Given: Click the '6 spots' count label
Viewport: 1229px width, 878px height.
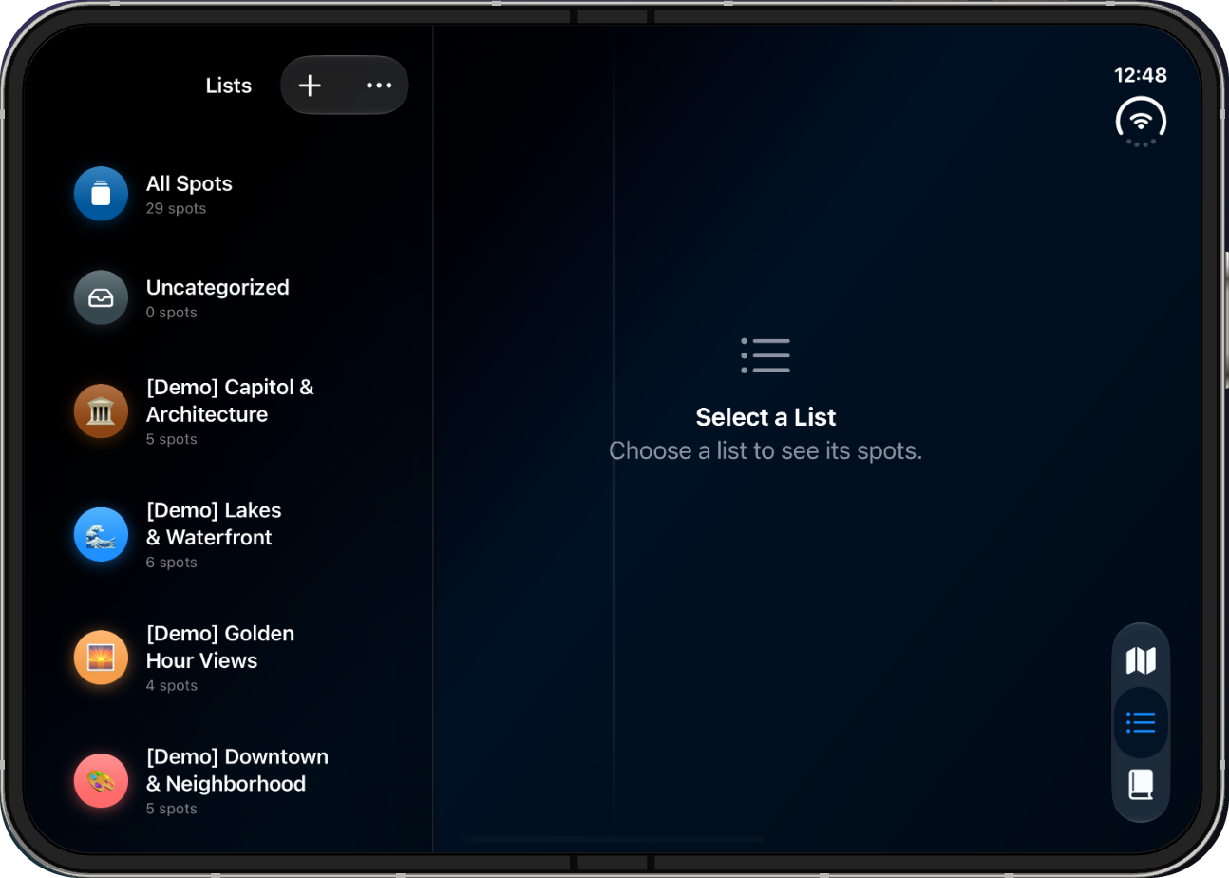Looking at the screenshot, I should tap(172, 563).
